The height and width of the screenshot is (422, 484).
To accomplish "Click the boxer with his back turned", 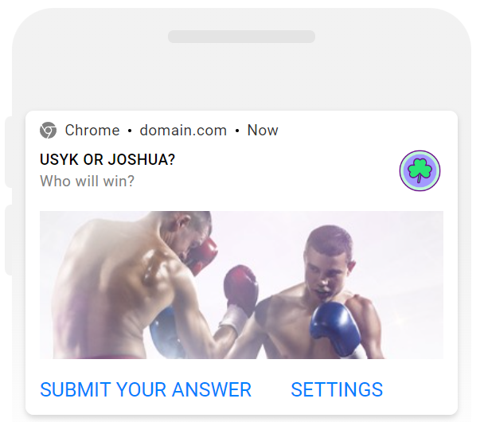I will (133, 286).
